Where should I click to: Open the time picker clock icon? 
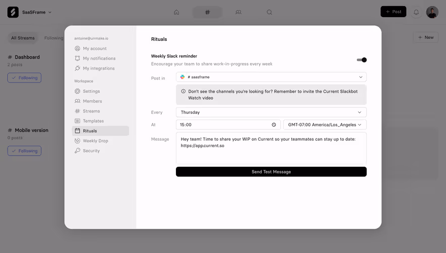[x=274, y=124]
